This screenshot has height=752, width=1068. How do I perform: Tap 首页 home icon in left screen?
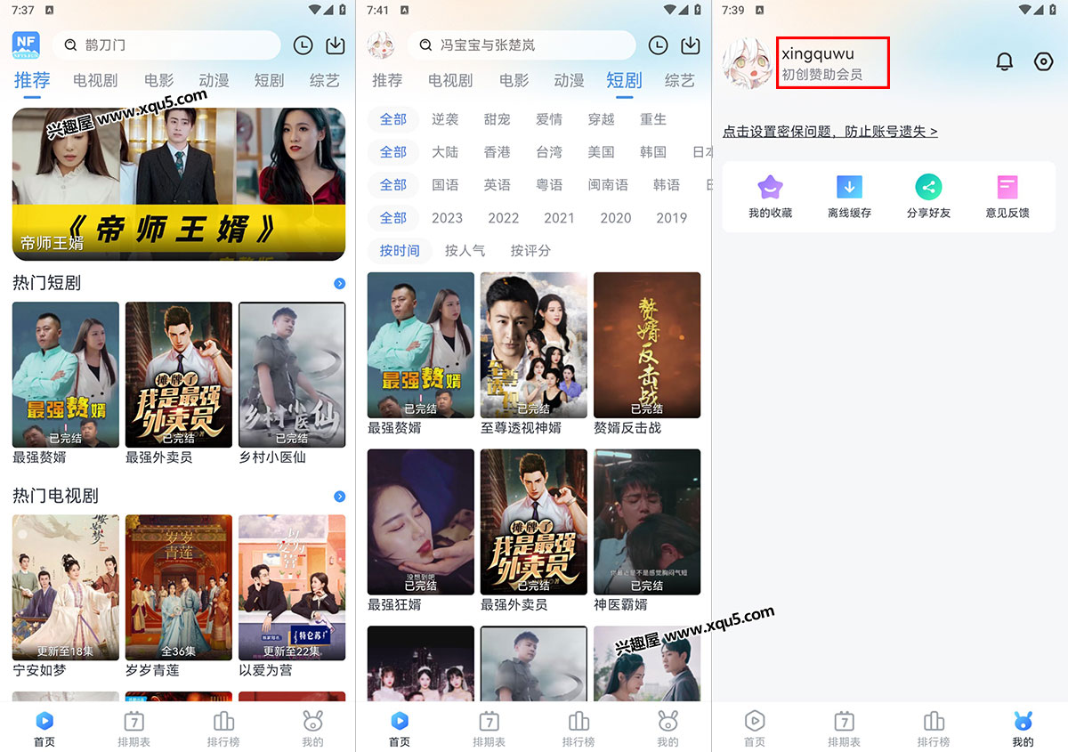(44, 720)
